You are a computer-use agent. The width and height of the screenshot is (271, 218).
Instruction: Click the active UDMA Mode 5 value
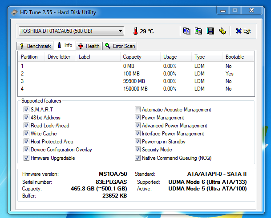click(x=207, y=189)
